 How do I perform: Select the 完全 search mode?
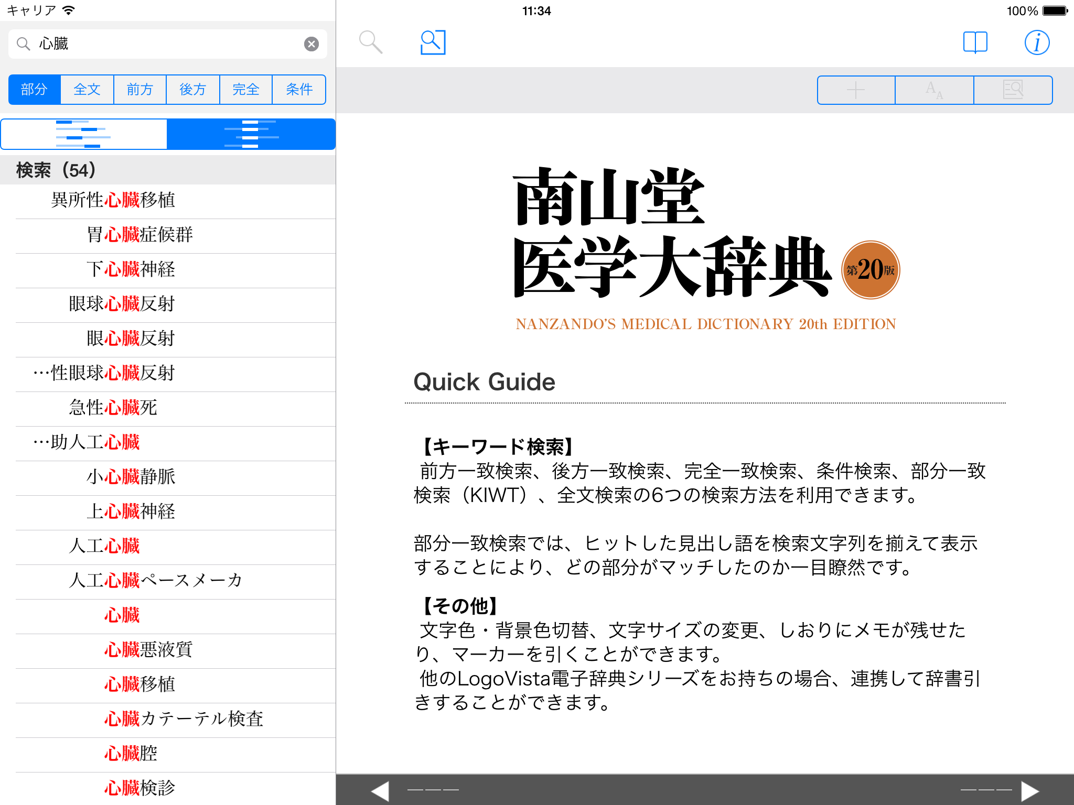click(x=246, y=90)
